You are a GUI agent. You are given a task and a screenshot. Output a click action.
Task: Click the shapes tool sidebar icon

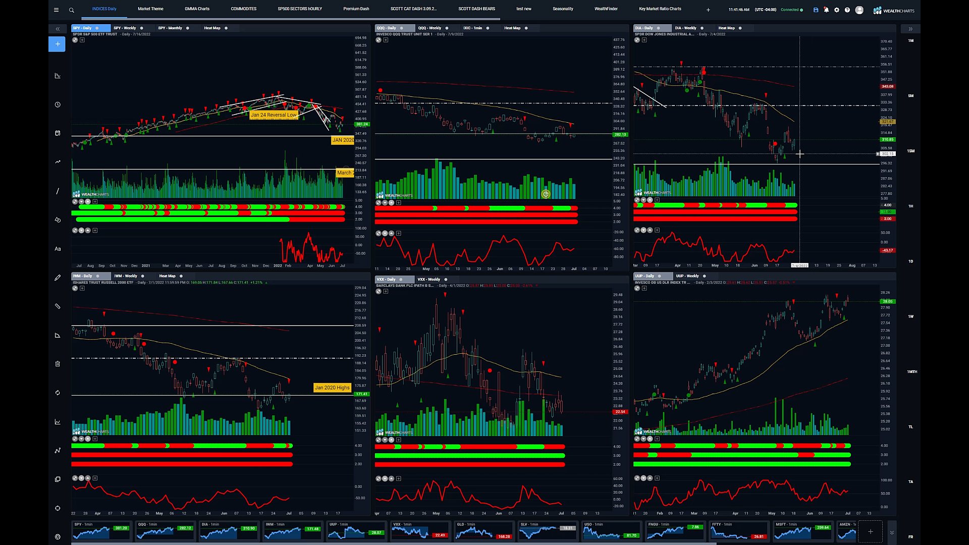[x=58, y=220]
